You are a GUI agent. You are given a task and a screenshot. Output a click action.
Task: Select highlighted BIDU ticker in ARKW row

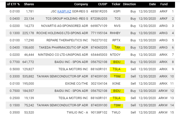click(117, 91)
